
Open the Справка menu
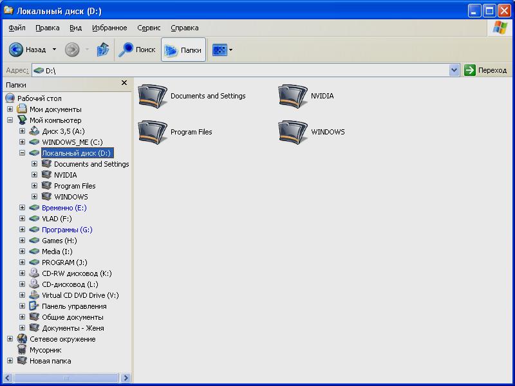click(185, 28)
